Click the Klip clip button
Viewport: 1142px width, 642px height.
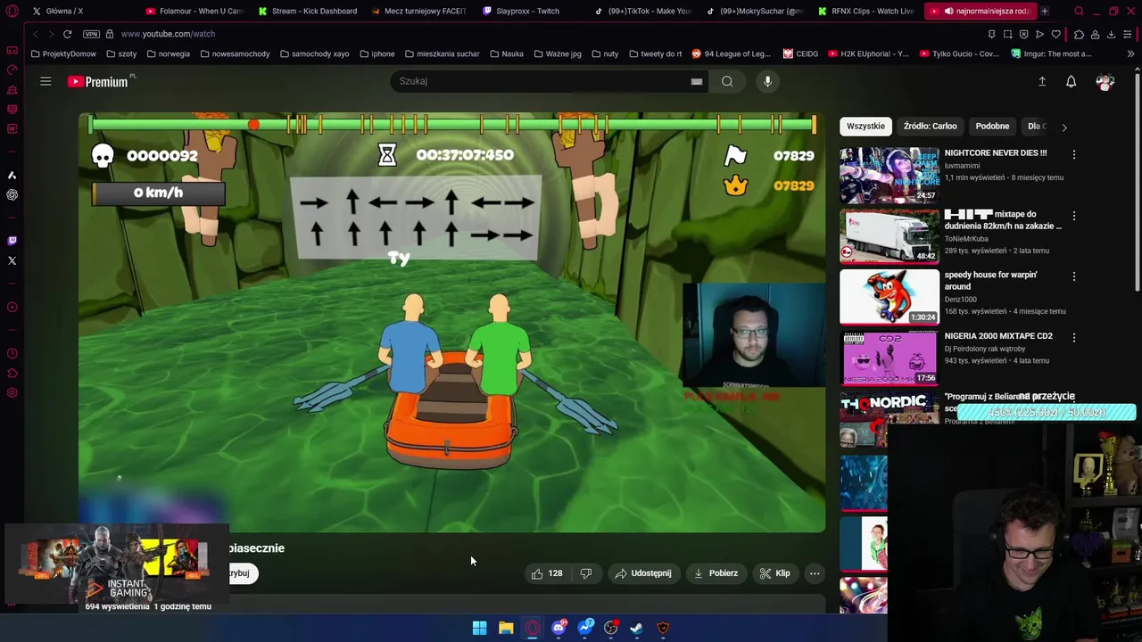[x=775, y=573]
